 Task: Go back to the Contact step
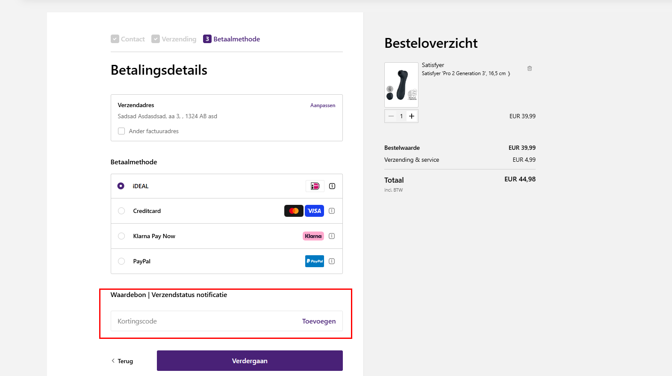pos(128,39)
